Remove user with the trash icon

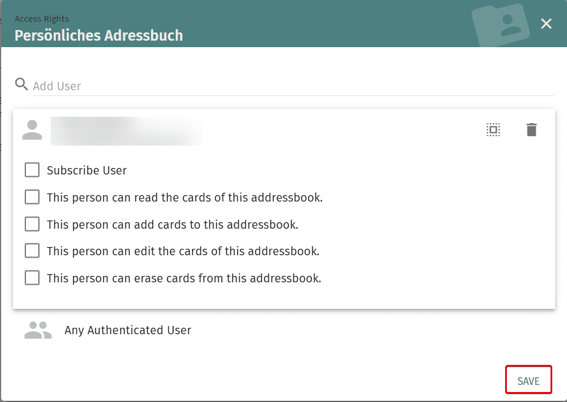pyautogui.click(x=531, y=130)
